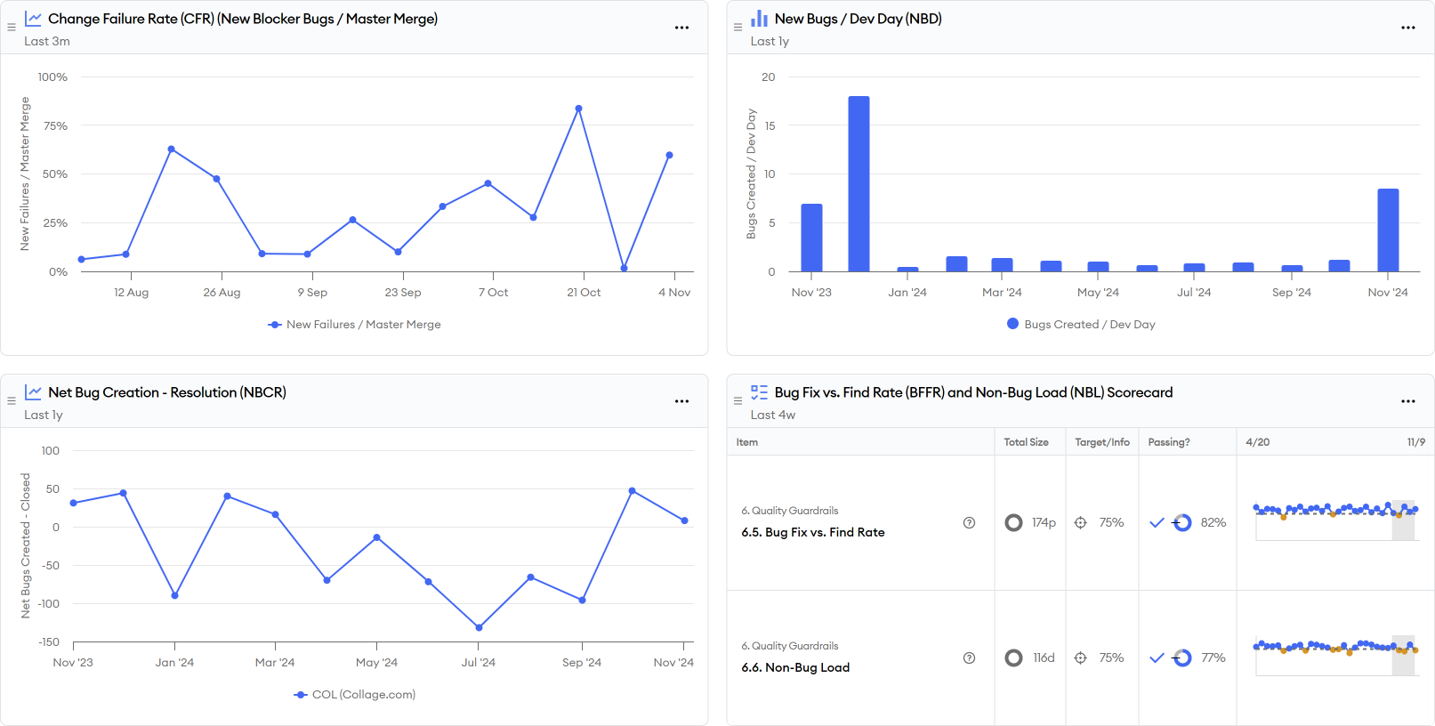Click help icon for Bug Fix vs. Find Rate
Screen dimensions: 1435x726
click(x=969, y=523)
